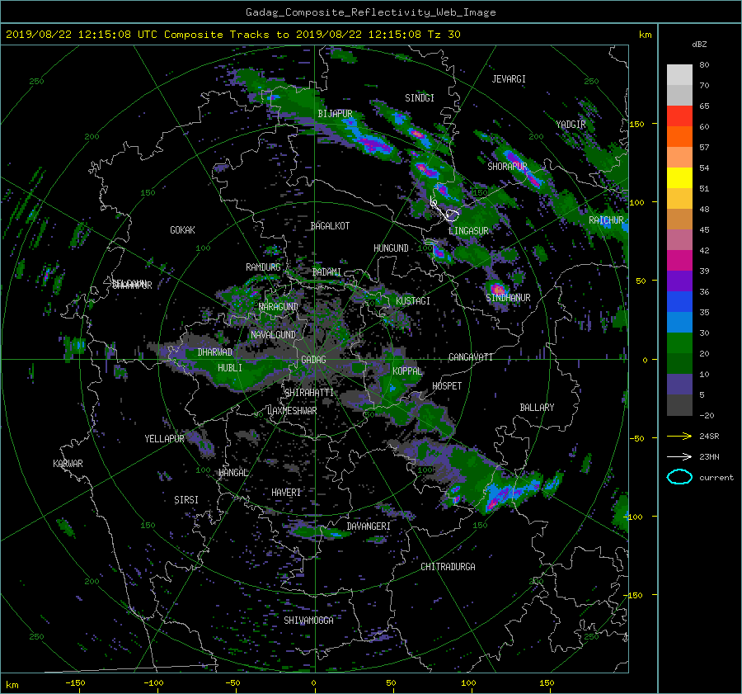This screenshot has height=694, width=742.
Task: Click the 'SHIVAMOGGA' city label
Action: [x=308, y=620]
